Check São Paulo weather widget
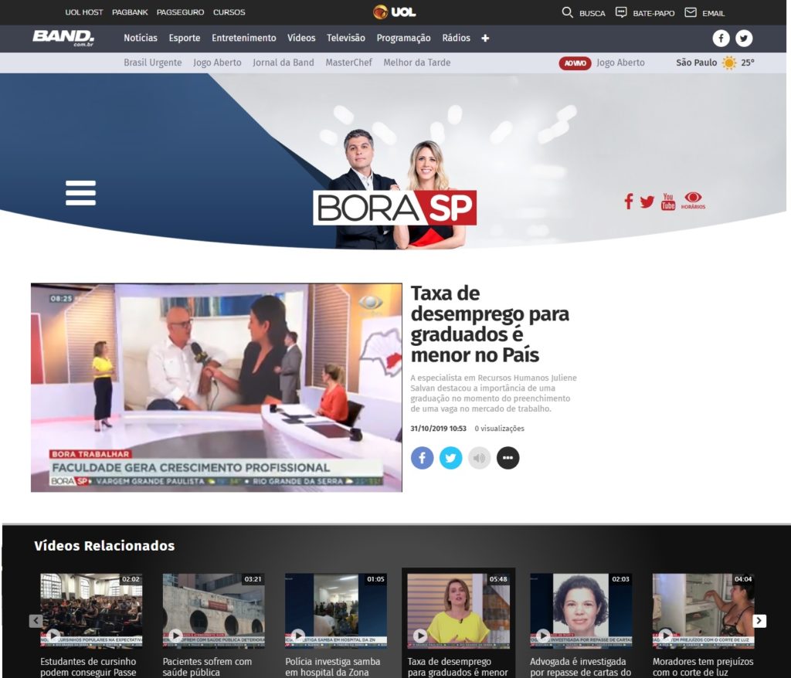Image resolution: width=791 pixels, height=678 pixels. [x=715, y=63]
